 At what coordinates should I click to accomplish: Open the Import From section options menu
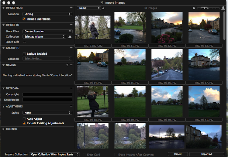click(71, 8)
